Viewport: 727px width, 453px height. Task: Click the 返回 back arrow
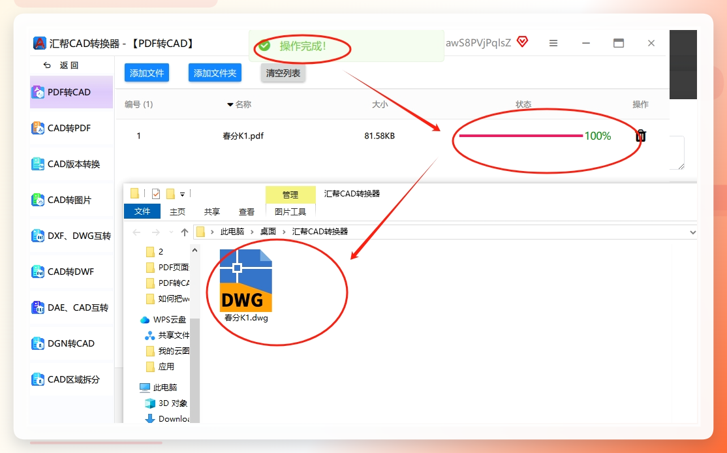click(47, 65)
